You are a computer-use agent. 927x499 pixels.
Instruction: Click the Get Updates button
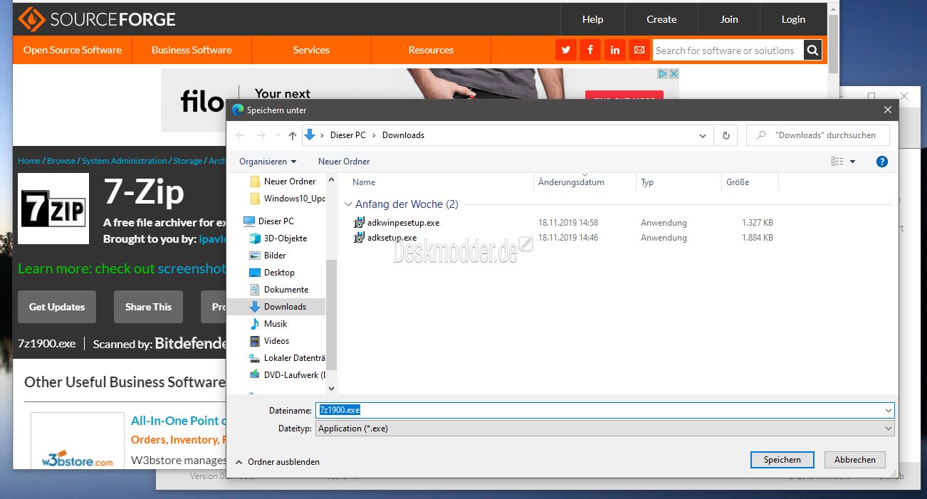click(57, 307)
